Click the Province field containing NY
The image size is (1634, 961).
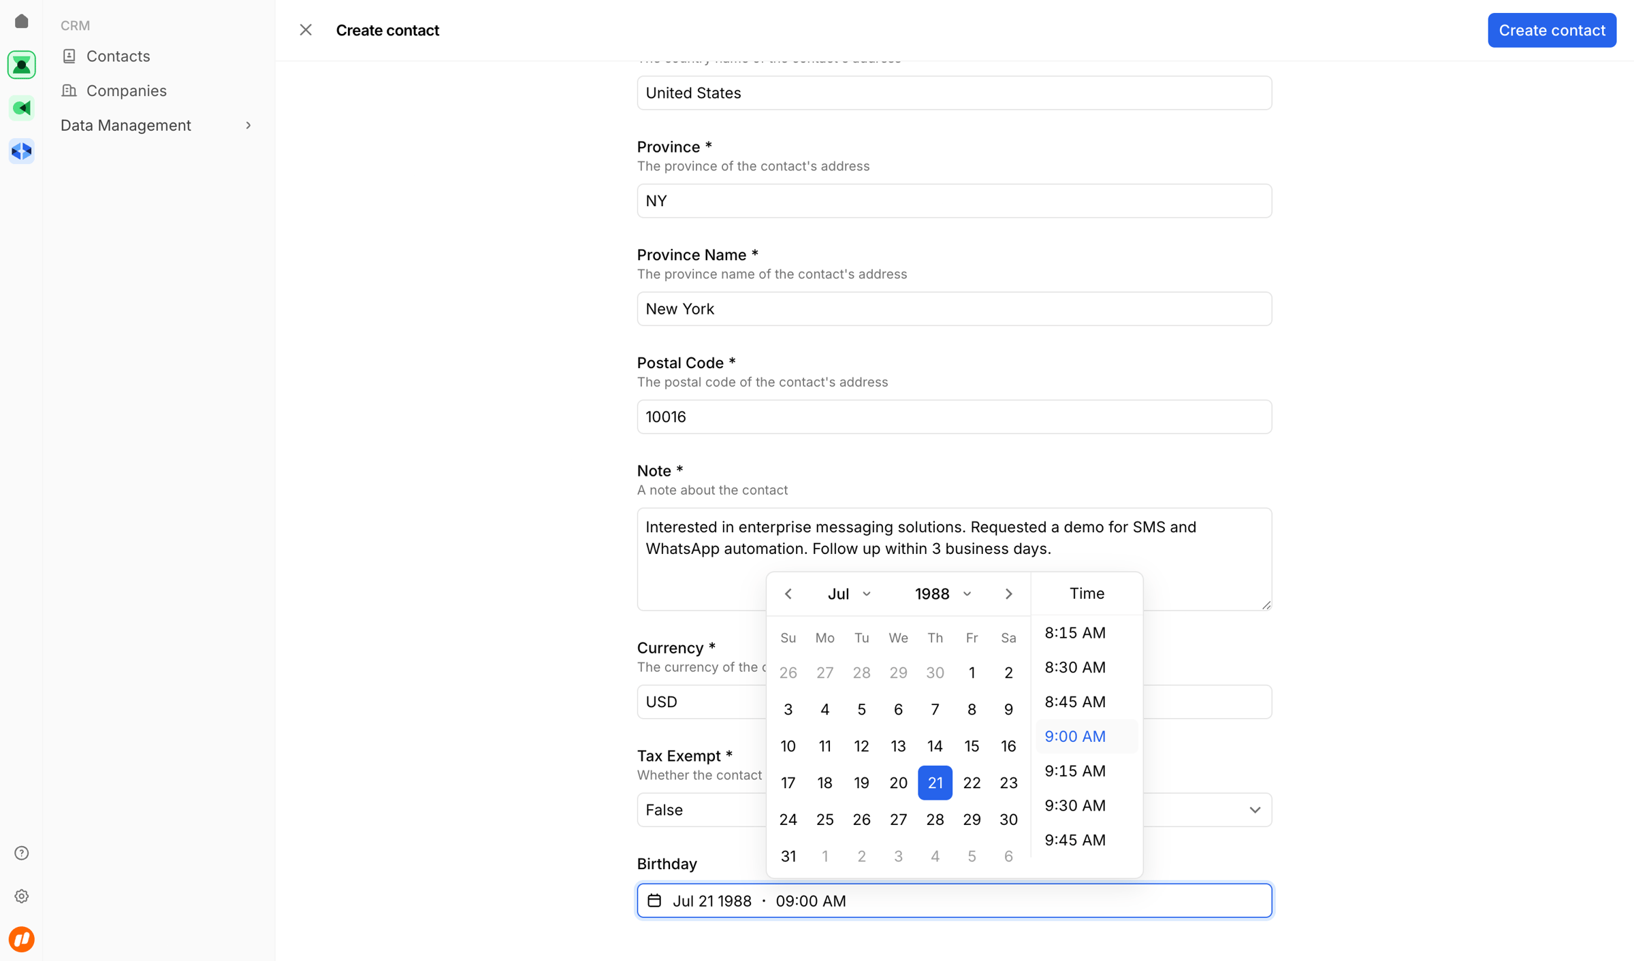[x=954, y=201]
